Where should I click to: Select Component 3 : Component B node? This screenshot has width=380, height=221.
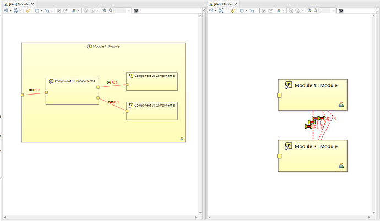click(x=152, y=113)
